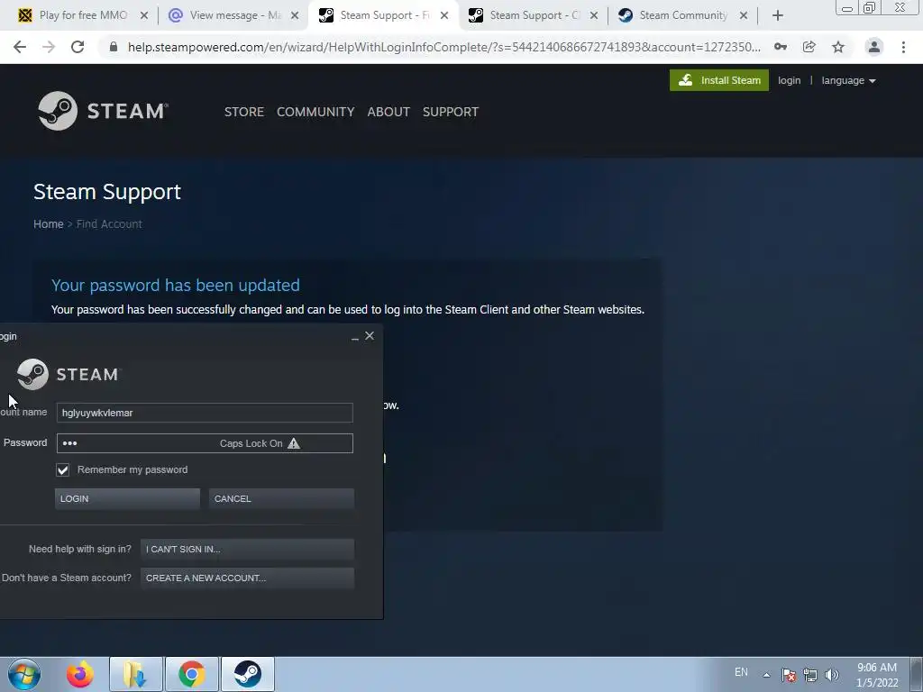Open the saved passwords key icon
The width and height of the screenshot is (923, 692).
(781, 47)
